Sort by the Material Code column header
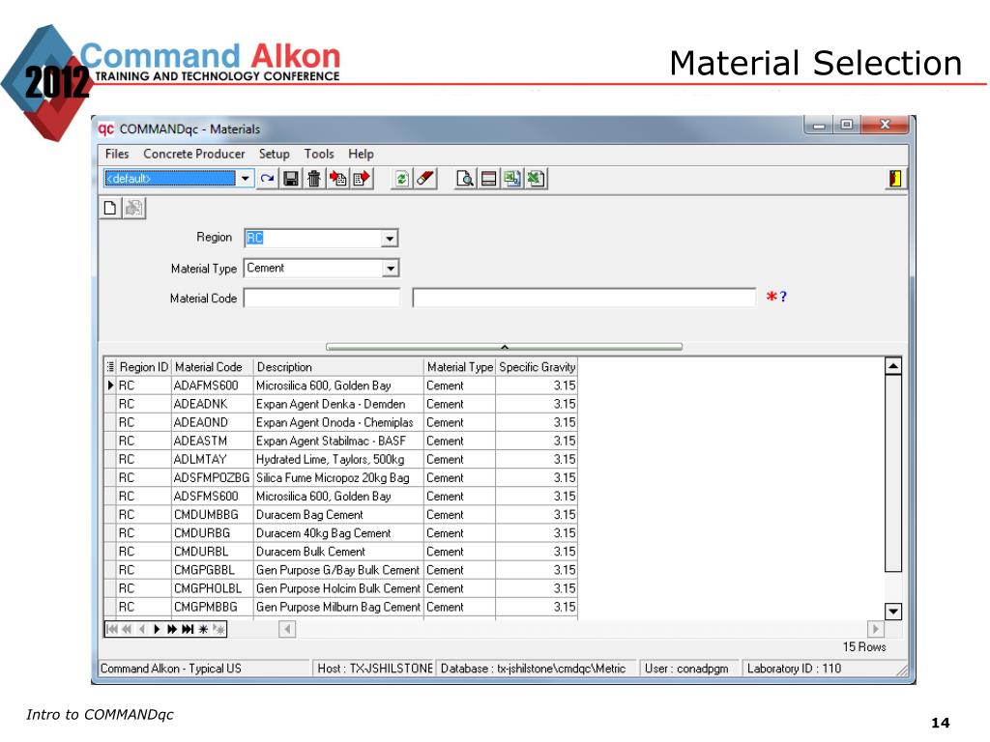Image resolution: width=990 pixels, height=742 pixels. click(x=212, y=367)
